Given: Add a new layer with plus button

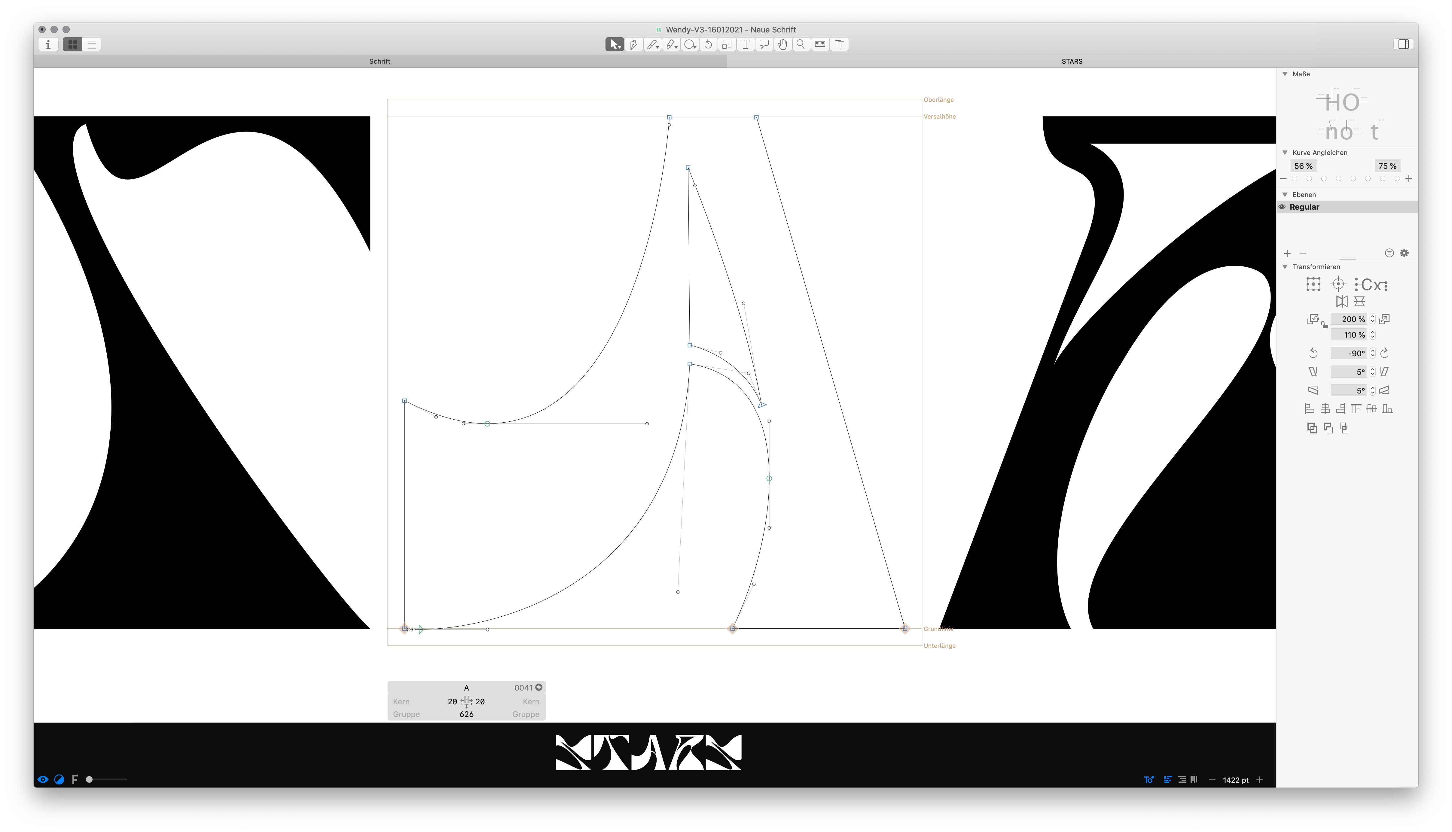Looking at the screenshot, I should click(1287, 253).
